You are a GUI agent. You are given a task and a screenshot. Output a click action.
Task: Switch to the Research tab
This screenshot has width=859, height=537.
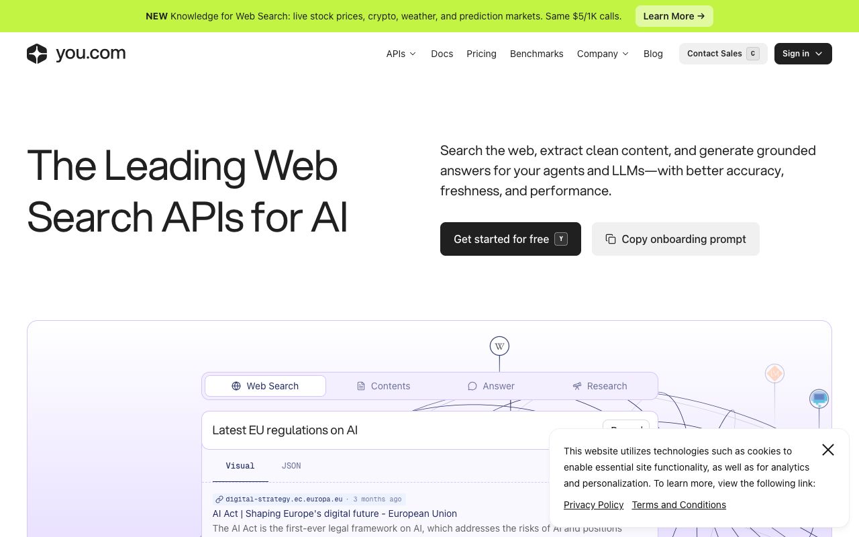[x=600, y=386]
